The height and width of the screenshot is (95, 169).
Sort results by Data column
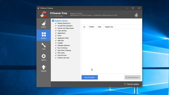[100, 27]
